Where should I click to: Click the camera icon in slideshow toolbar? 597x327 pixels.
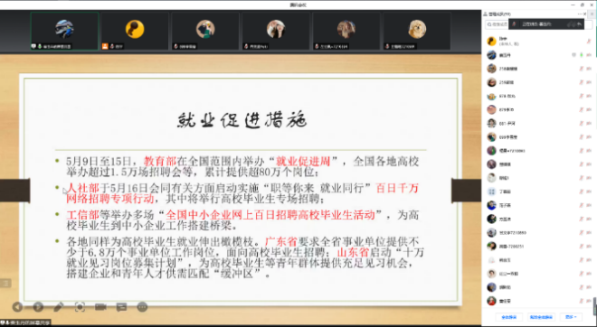click(100, 307)
